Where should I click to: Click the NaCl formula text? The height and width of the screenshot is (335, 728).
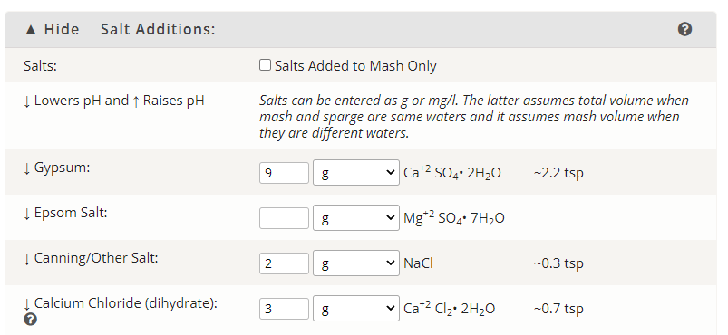point(418,263)
